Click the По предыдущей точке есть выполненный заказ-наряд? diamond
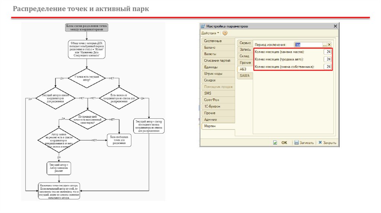Image resolution: width=381 pixels, height=213 pixels. pyautogui.click(x=88, y=119)
